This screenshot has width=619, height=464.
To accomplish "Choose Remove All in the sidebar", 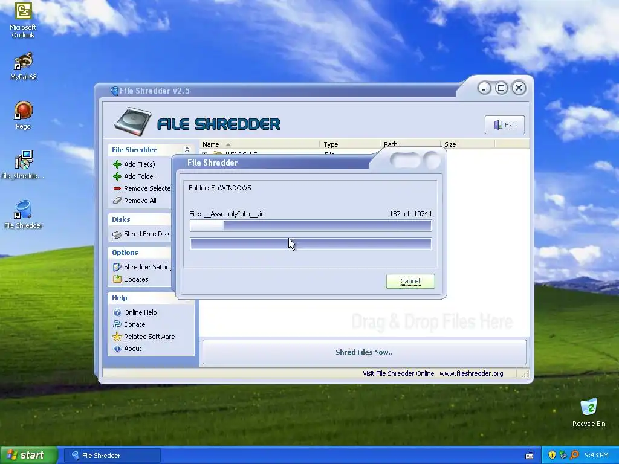I will point(140,201).
